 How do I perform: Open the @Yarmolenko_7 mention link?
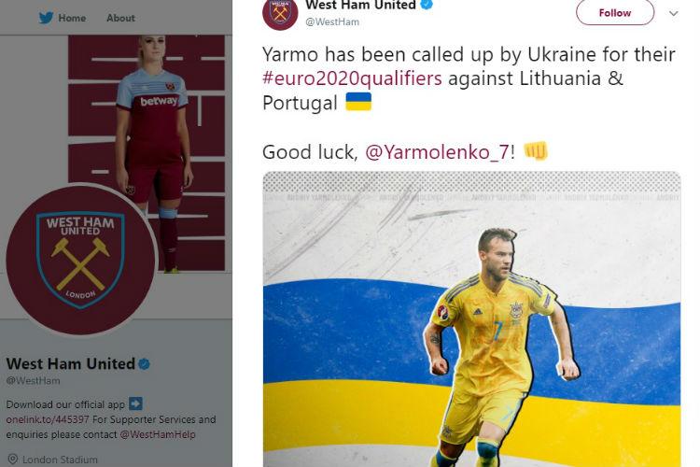click(437, 152)
